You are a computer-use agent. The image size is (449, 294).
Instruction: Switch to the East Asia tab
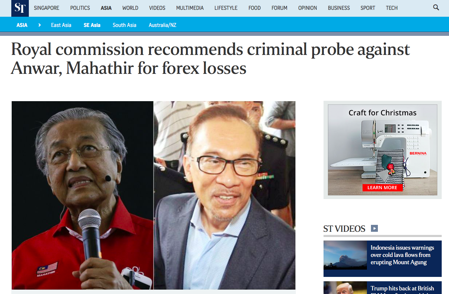pyautogui.click(x=61, y=25)
